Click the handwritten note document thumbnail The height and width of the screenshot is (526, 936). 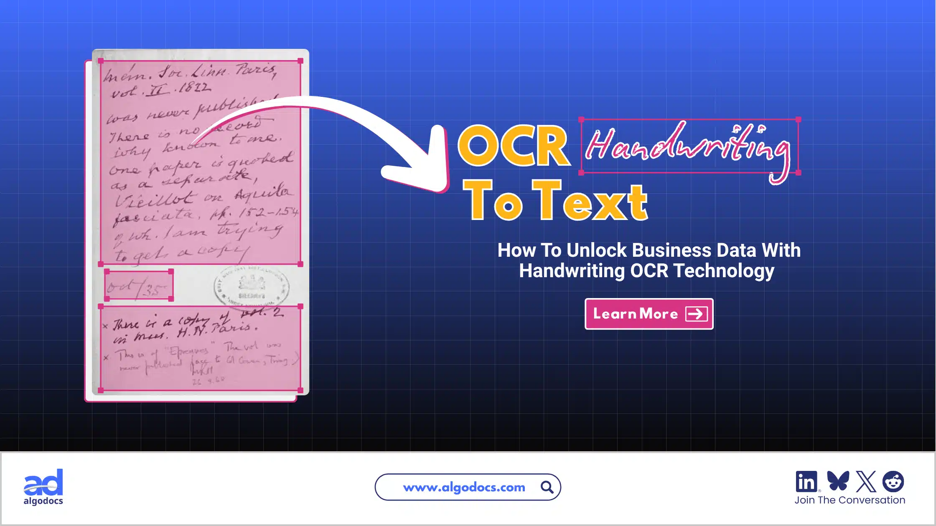[x=200, y=222]
